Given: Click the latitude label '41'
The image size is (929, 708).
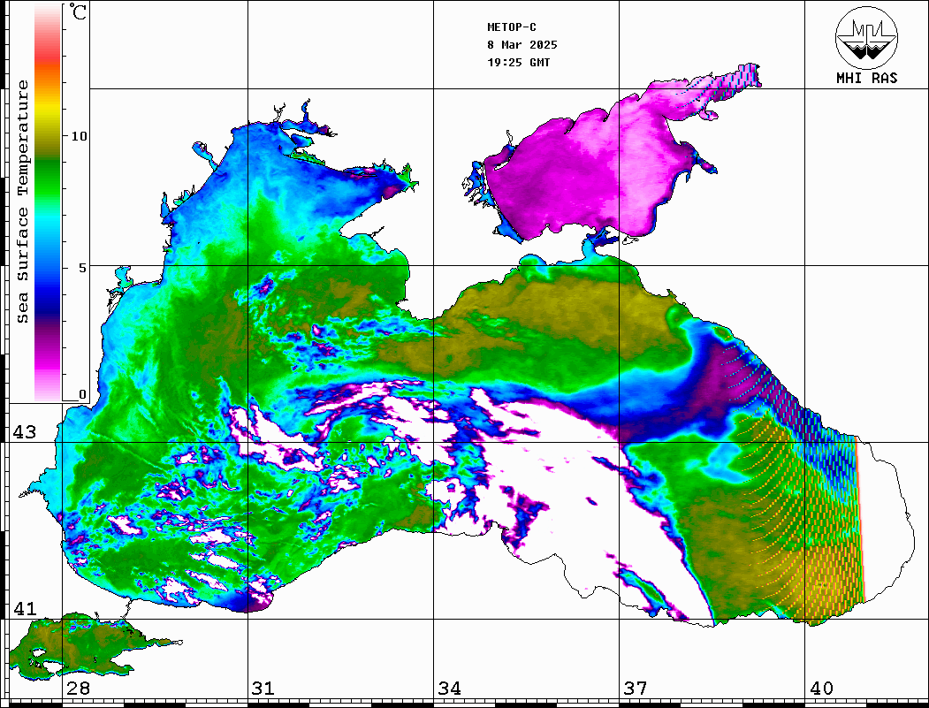Looking at the screenshot, I should 24,609.
